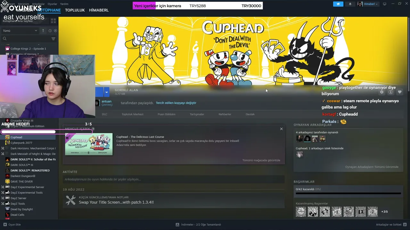Close the available content panel
Image resolution: width=410 pixels, height=230 pixels.
[281, 129]
